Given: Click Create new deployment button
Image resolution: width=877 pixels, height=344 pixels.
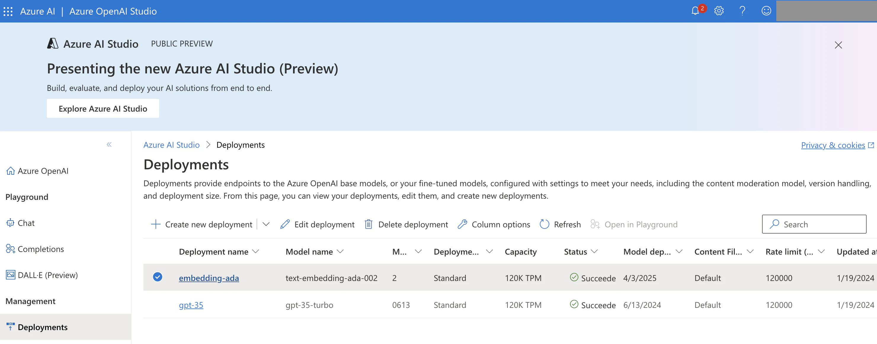Looking at the screenshot, I should pos(202,224).
